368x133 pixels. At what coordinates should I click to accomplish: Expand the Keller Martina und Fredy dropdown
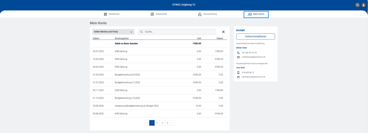(113, 32)
